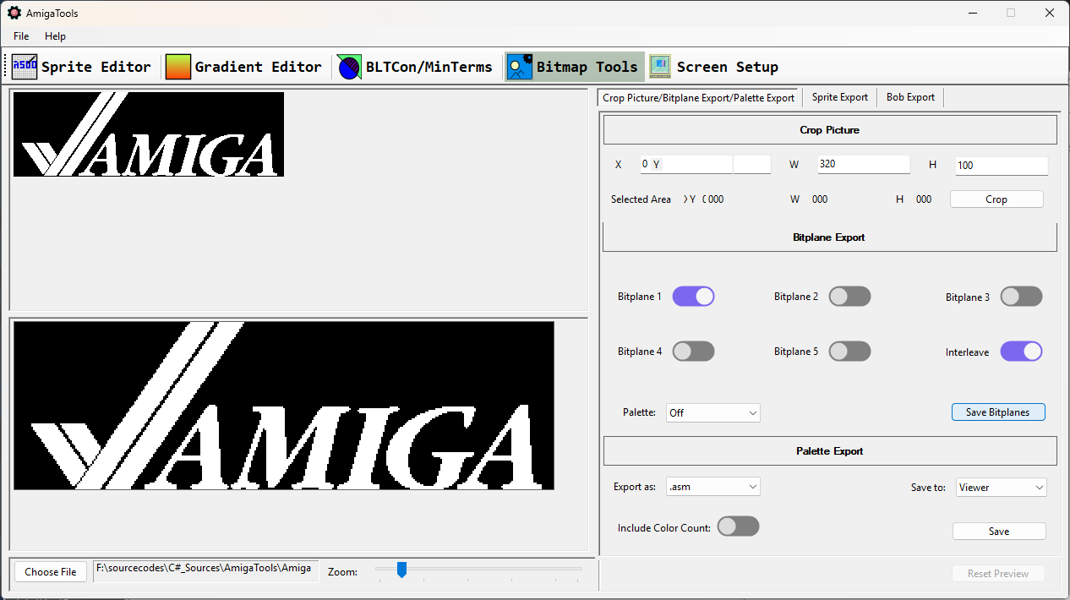Click the crop Y input field
1070x600 pixels.
click(x=752, y=164)
